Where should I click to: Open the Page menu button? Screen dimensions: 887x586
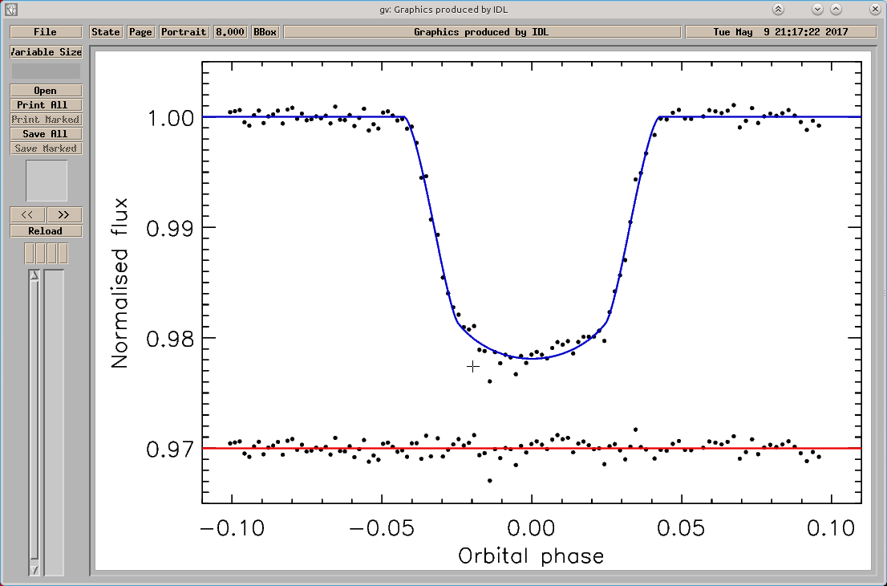coord(140,32)
